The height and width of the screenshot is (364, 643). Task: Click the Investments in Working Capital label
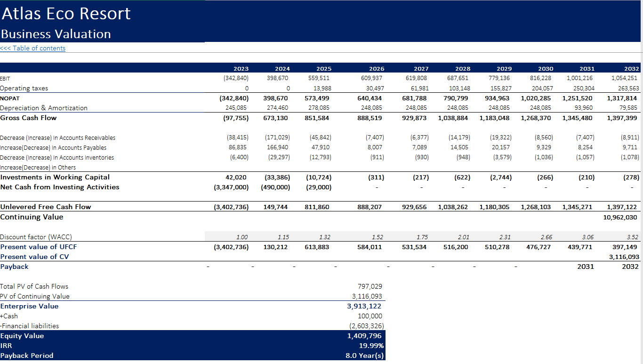[55, 177]
